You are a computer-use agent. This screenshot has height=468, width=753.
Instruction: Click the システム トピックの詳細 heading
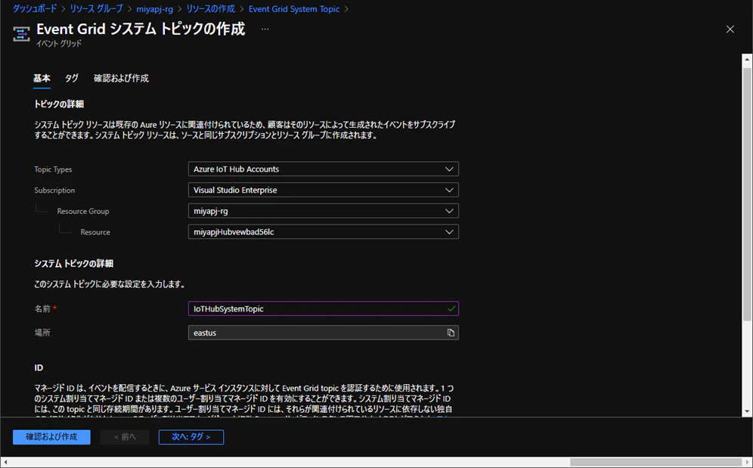pos(73,263)
